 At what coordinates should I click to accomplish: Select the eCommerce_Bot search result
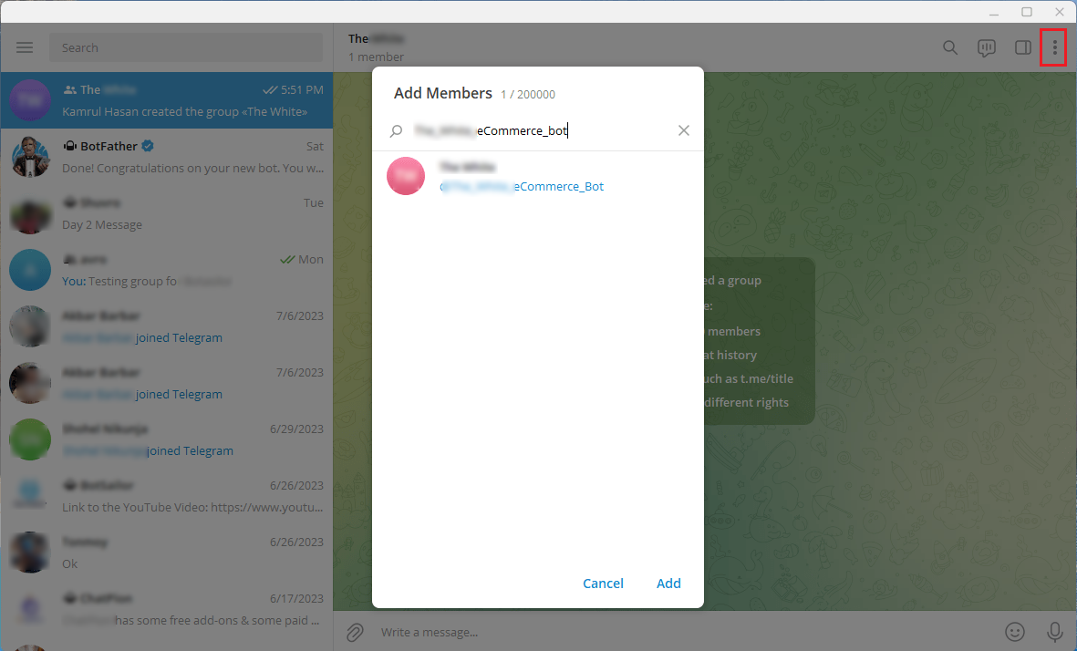click(x=537, y=177)
